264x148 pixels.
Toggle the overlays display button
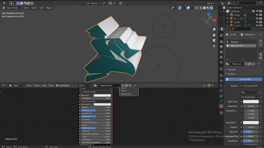pyautogui.click(x=188, y=8)
